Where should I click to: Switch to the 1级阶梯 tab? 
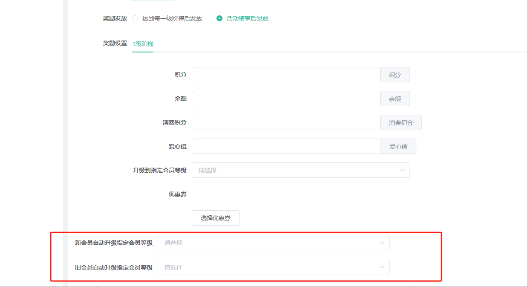tap(143, 44)
